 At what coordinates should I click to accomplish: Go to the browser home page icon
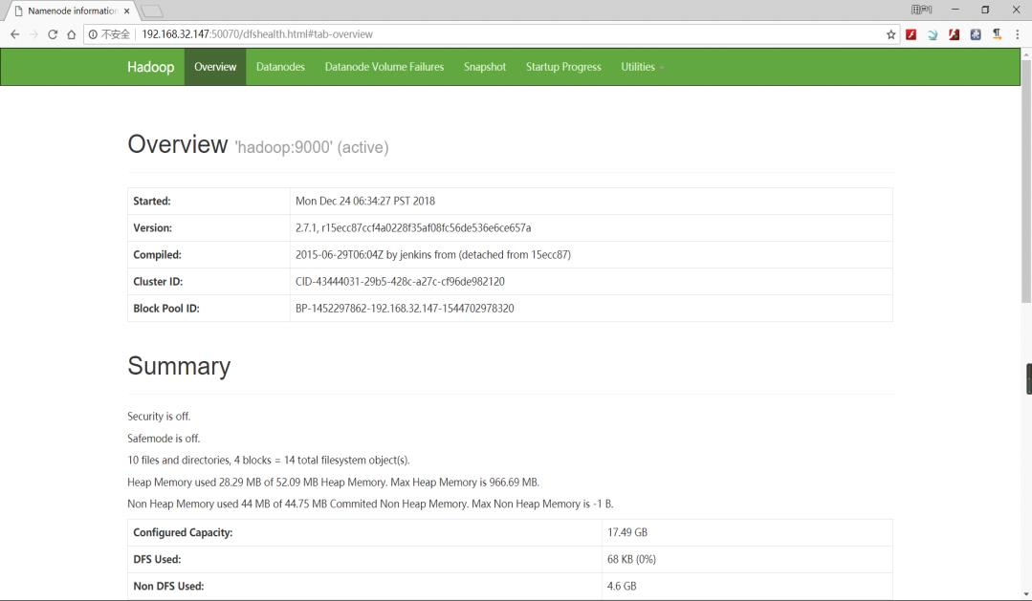point(71,34)
